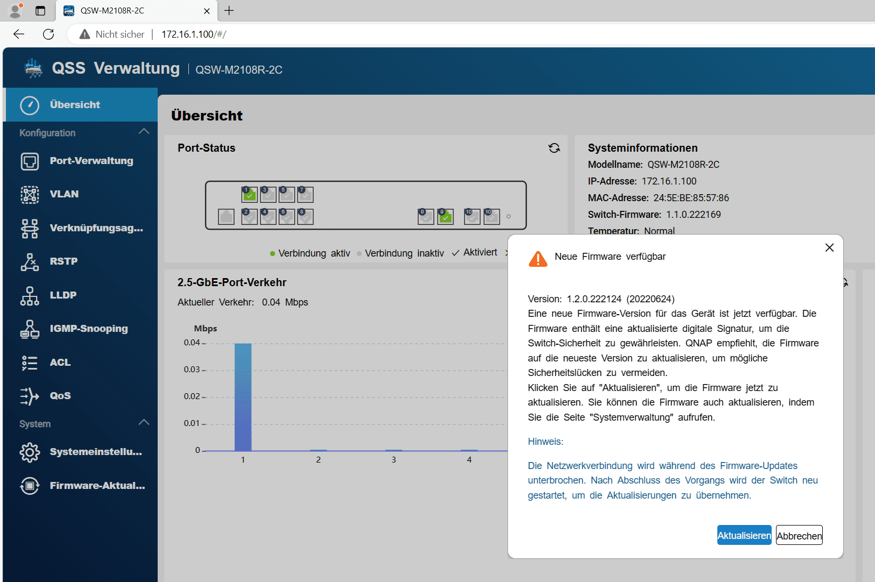Image resolution: width=875 pixels, height=582 pixels.
Task: Open the RSTP settings page
Action: tap(81, 261)
